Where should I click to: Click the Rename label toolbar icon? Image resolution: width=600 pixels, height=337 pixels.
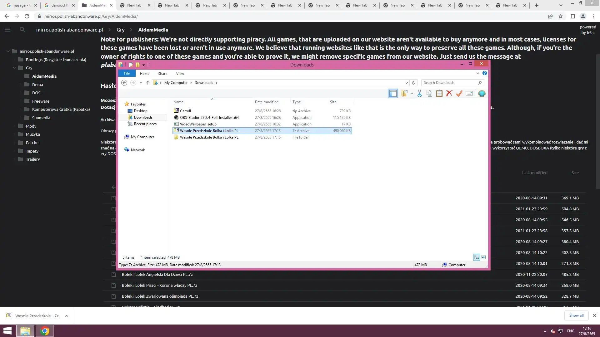click(469, 93)
